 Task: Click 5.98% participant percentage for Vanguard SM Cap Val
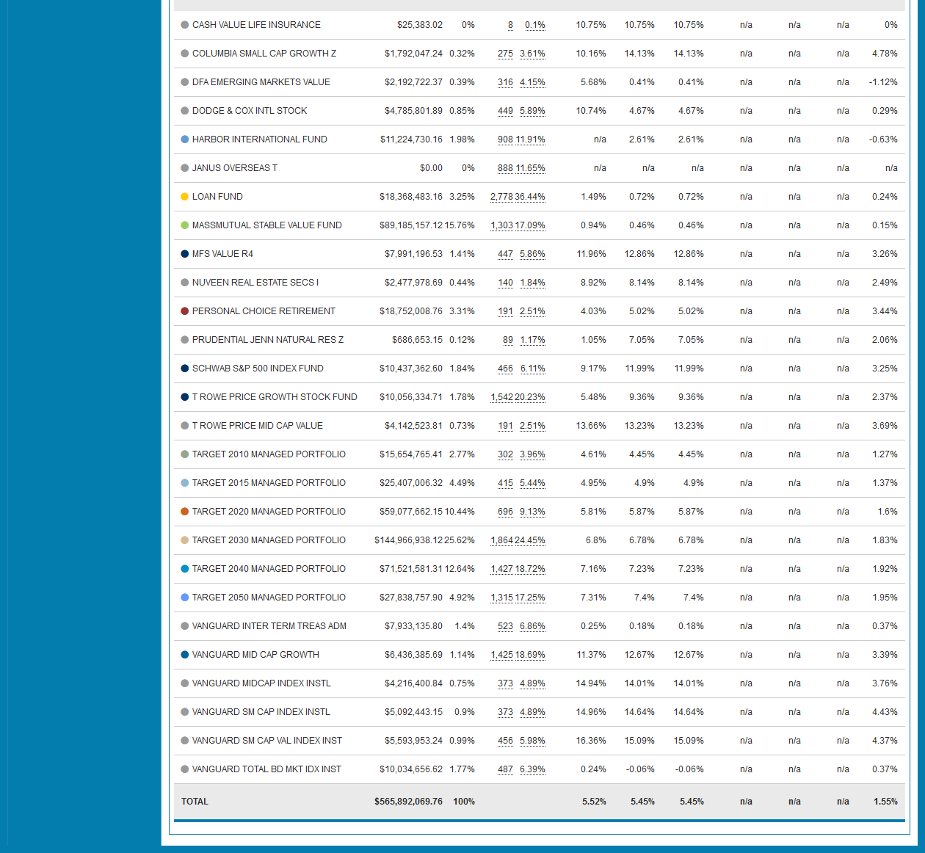tap(532, 741)
